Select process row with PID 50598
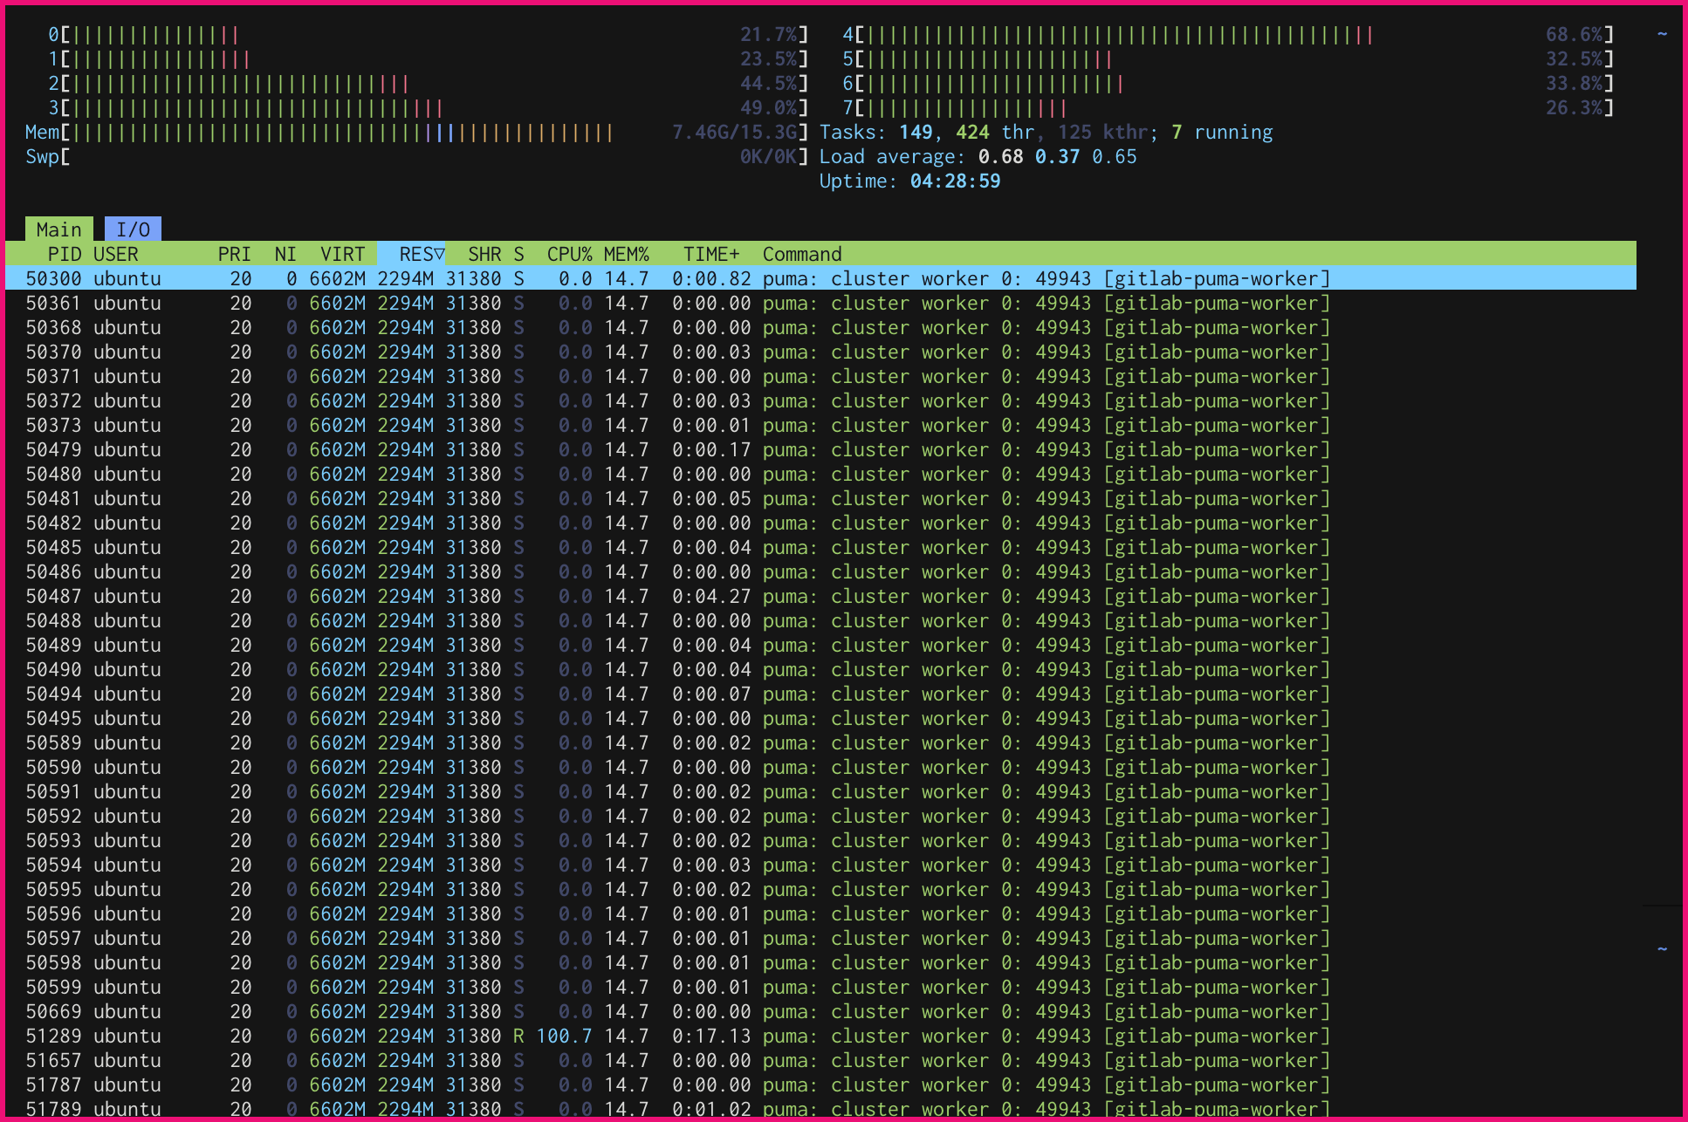The height and width of the screenshot is (1122, 1688). (x=820, y=962)
